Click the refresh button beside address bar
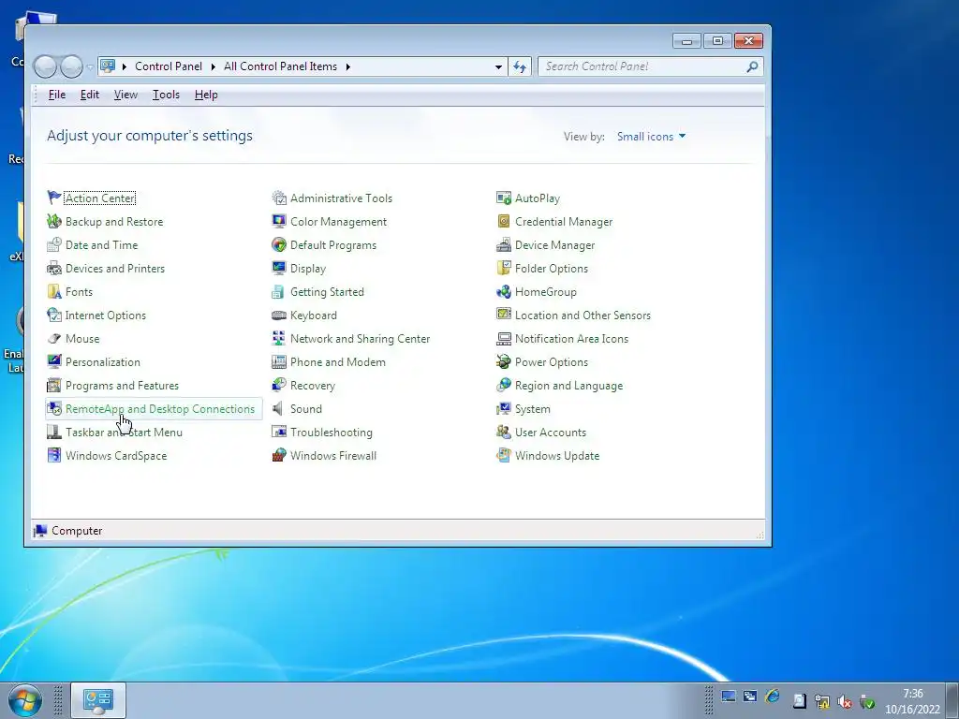This screenshot has height=719, width=959. (x=519, y=66)
